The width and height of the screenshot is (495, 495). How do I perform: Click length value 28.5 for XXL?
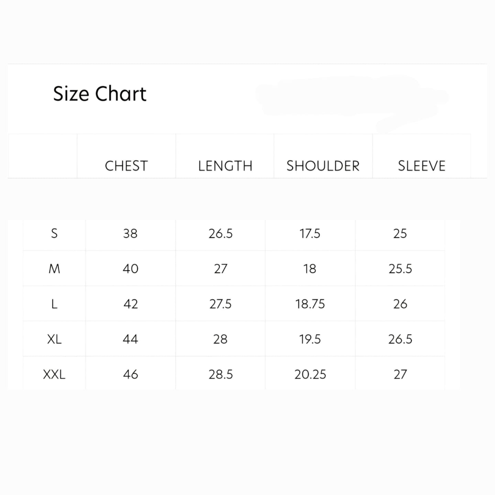coord(220,374)
